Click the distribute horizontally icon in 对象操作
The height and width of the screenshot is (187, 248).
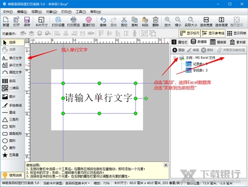(x=91, y=34)
